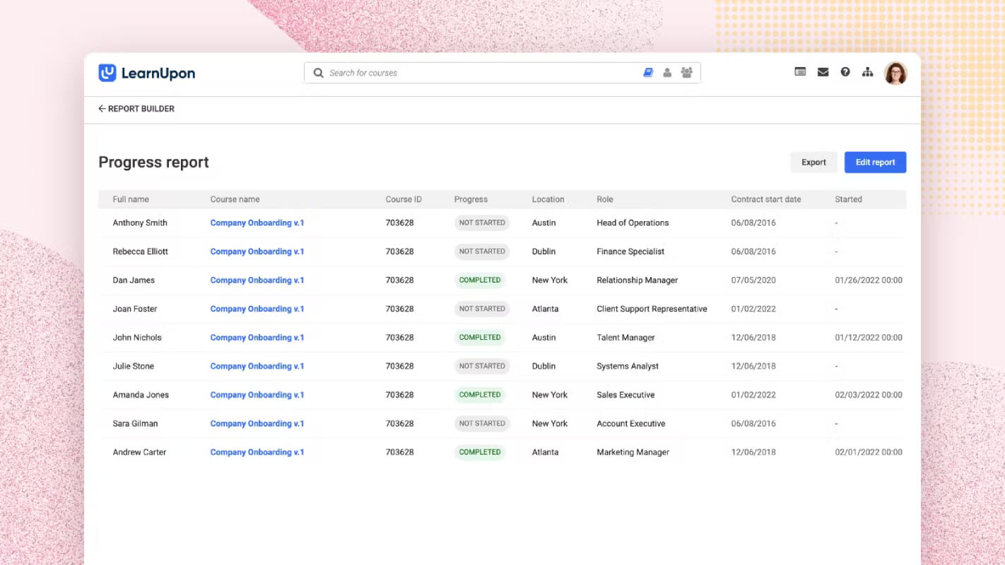Viewport: 1005px width, 565px height.
Task: Click Dan James's COMPLETED status badge
Action: coord(480,280)
